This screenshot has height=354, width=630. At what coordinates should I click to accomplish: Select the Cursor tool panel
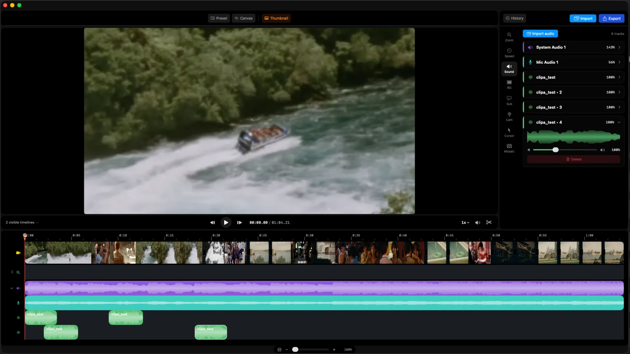click(509, 132)
